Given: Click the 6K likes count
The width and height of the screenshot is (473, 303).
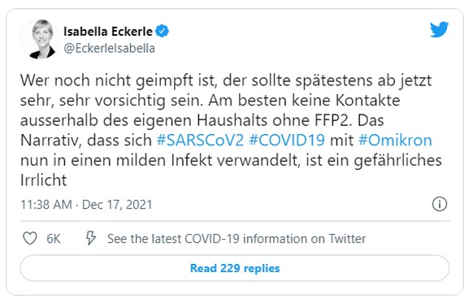Looking at the screenshot, I should tap(54, 239).
